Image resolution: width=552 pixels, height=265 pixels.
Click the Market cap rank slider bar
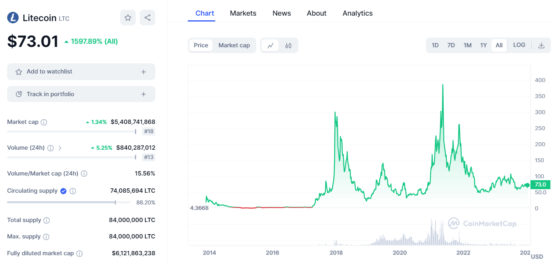coord(72,132)
